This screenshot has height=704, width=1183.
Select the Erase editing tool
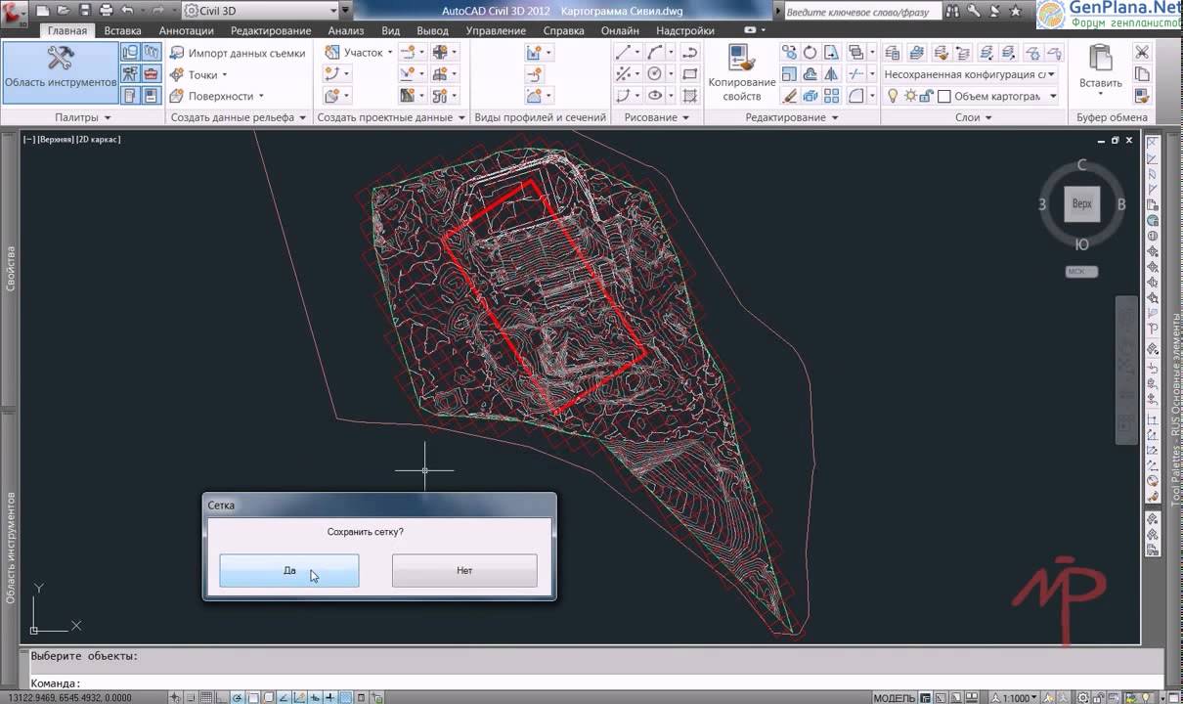790,96
